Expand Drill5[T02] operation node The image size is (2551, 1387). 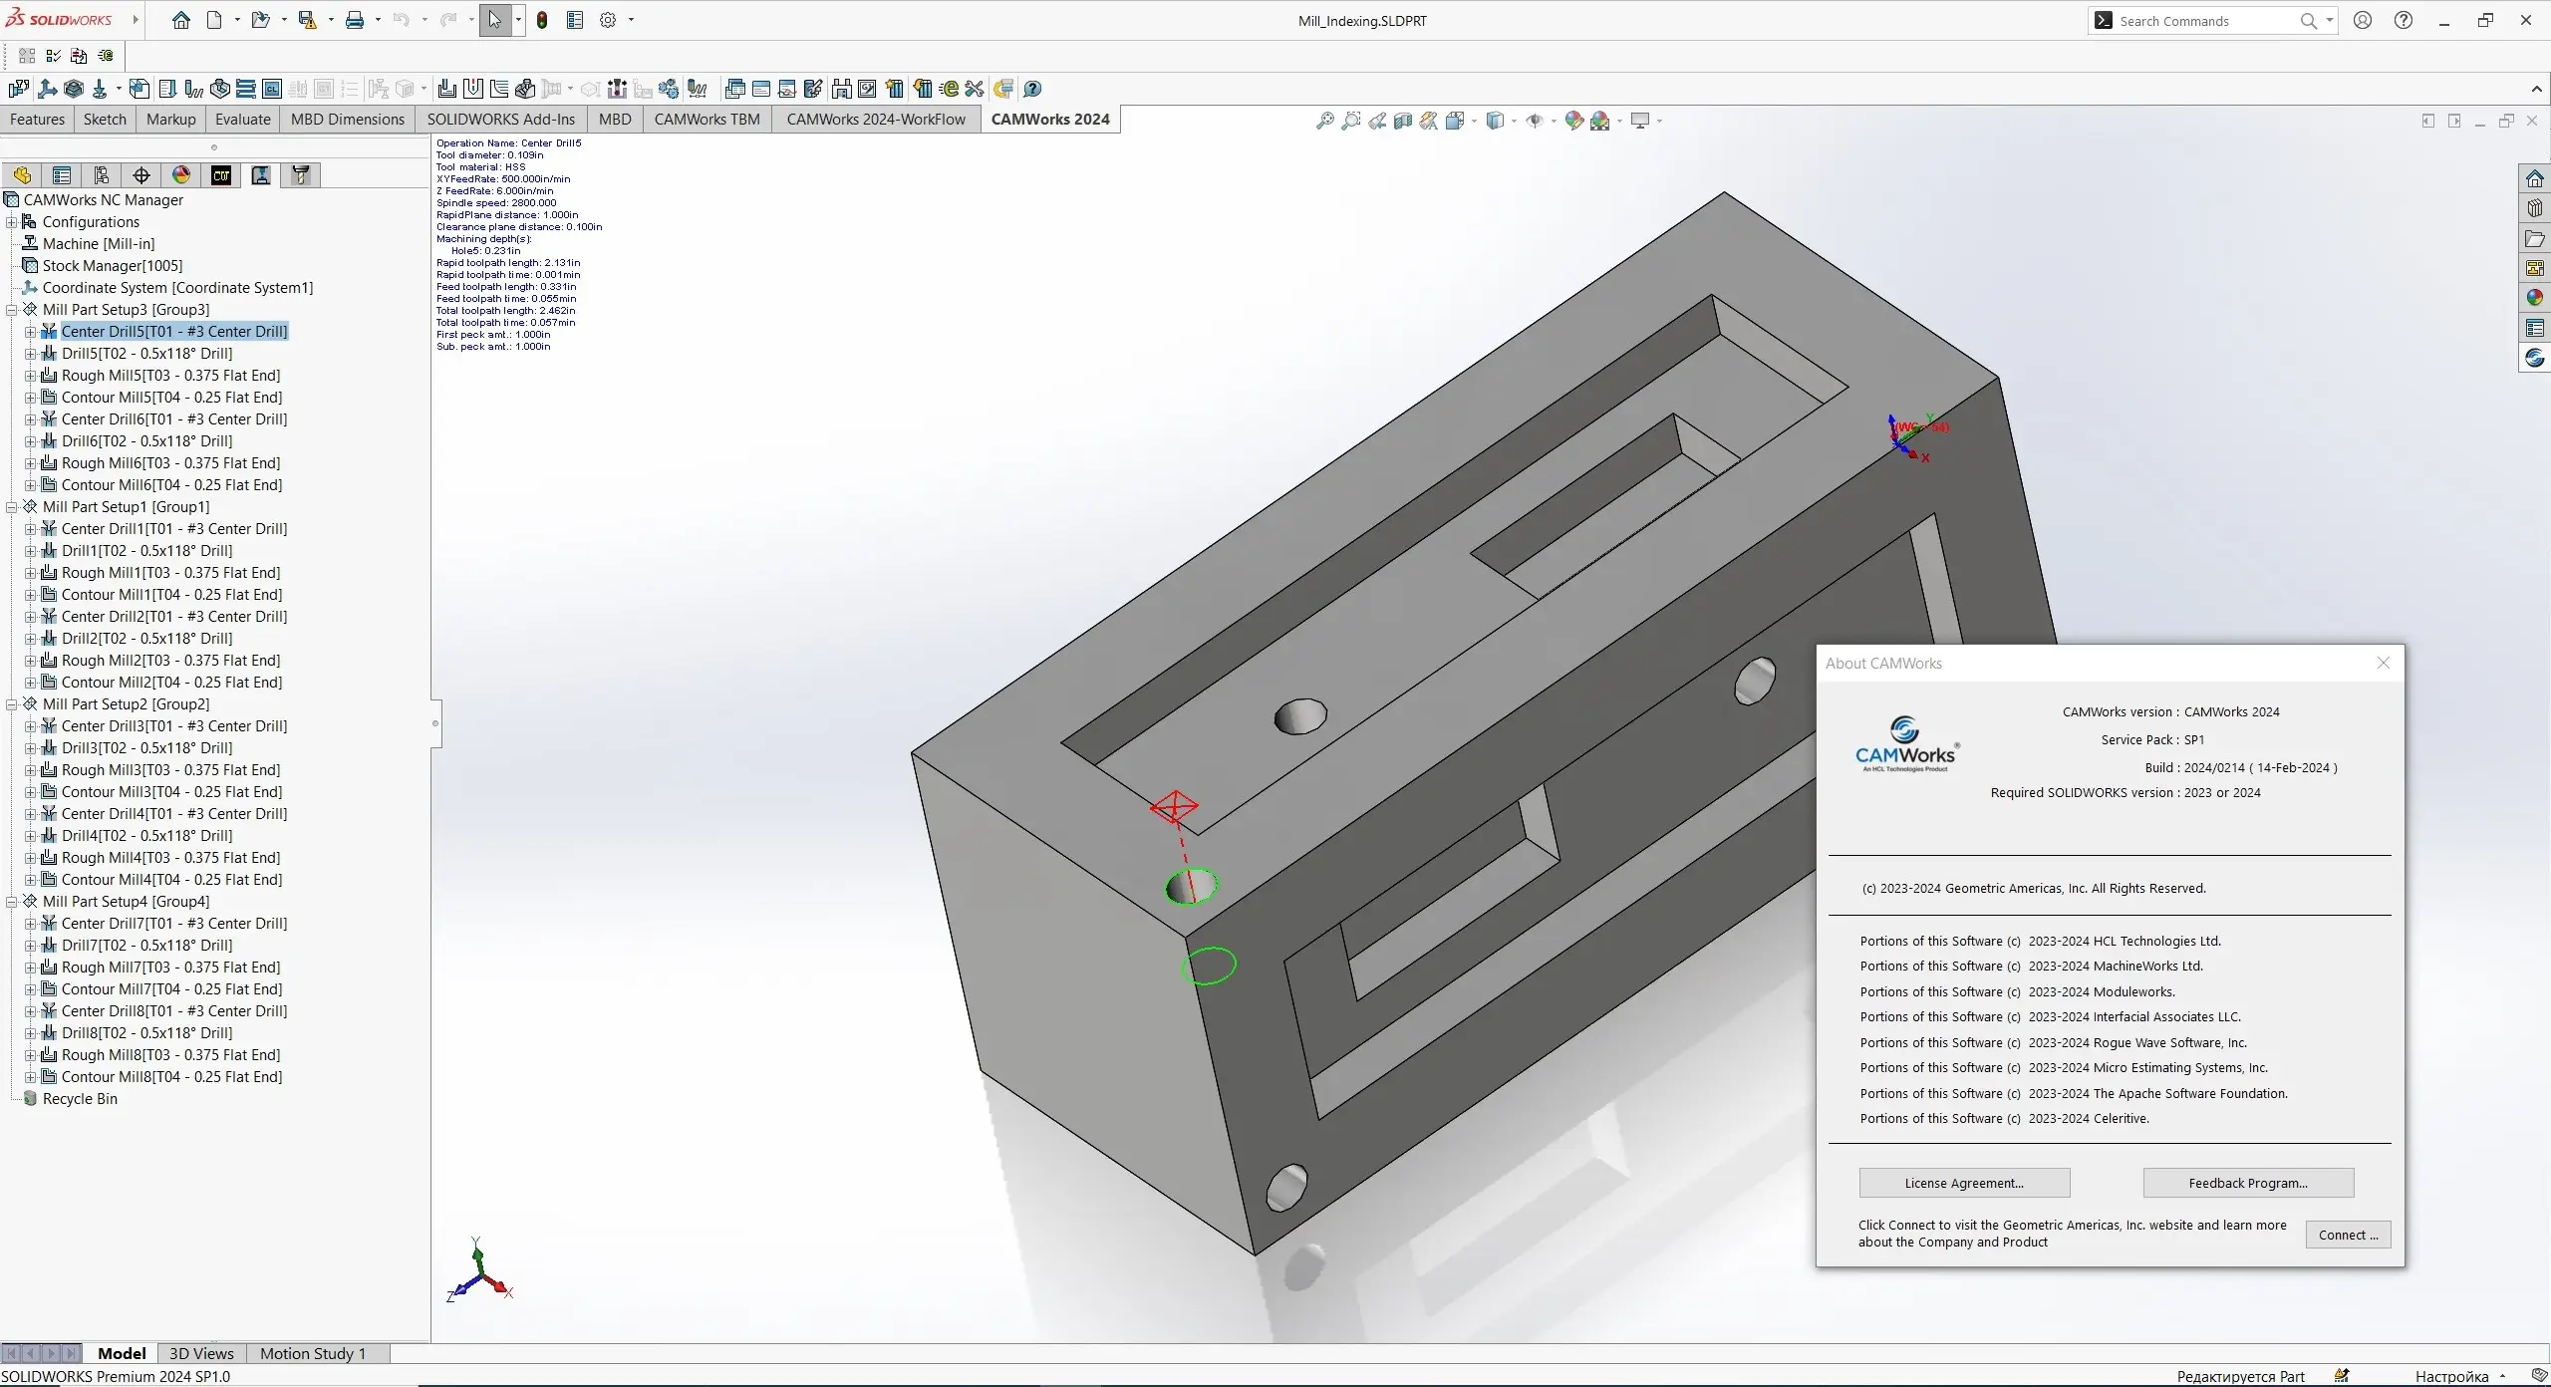30,354
